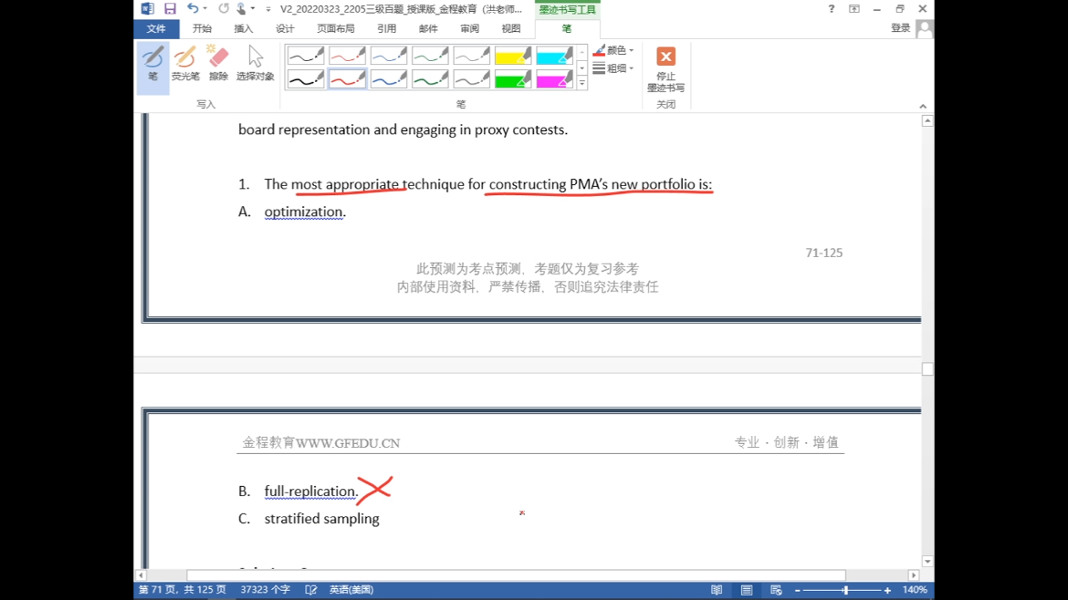Click the word "optimization" in answer A
Screen dimensions: 1068x600
303,212
